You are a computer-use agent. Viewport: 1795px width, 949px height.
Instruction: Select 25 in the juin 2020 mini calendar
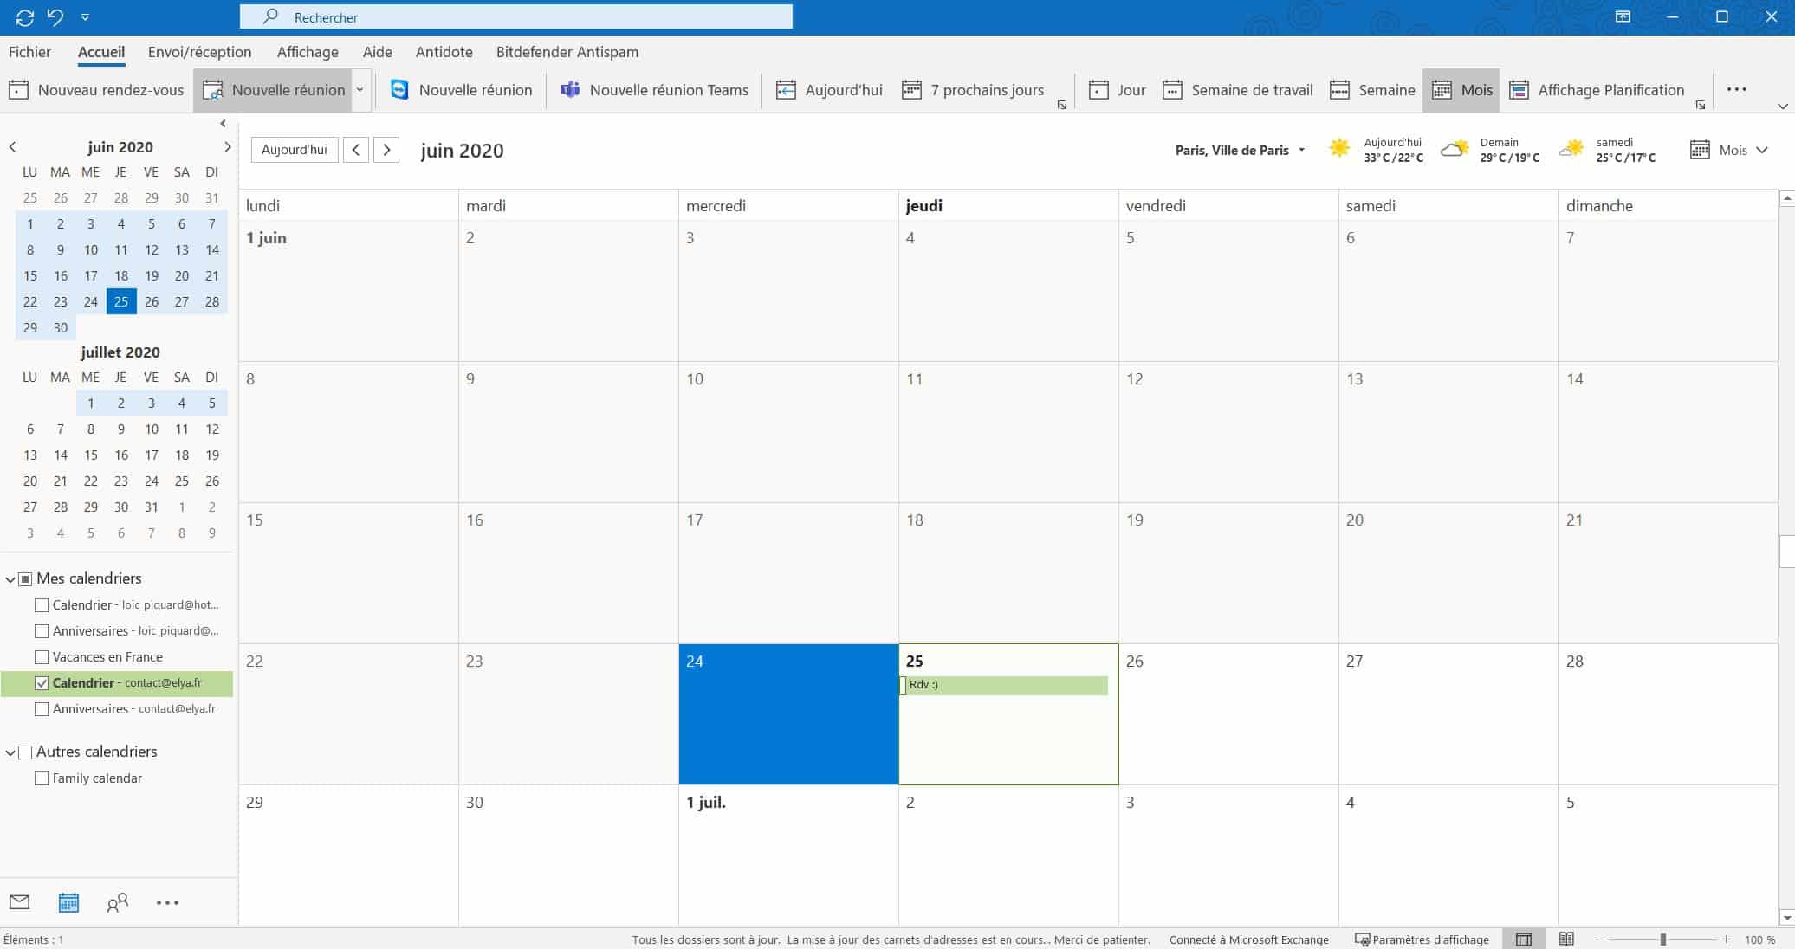point(121,301)
